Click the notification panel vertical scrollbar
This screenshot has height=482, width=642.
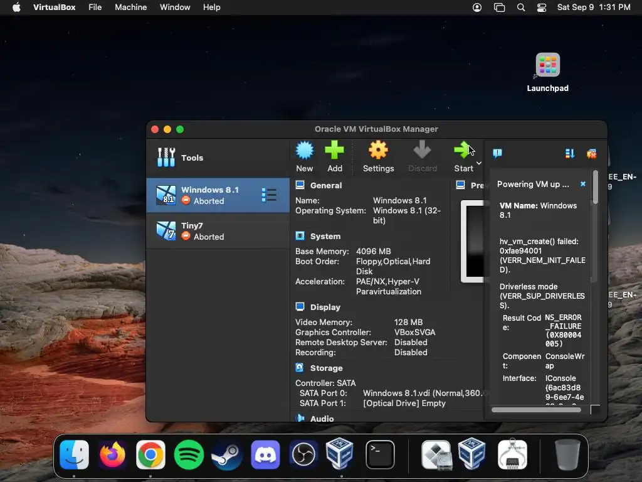[596, 187]
